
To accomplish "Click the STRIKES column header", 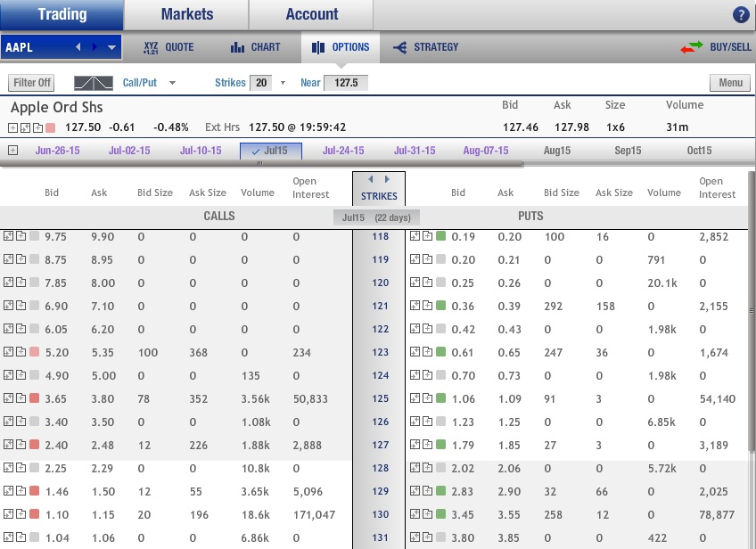I will tap(379, 196).
